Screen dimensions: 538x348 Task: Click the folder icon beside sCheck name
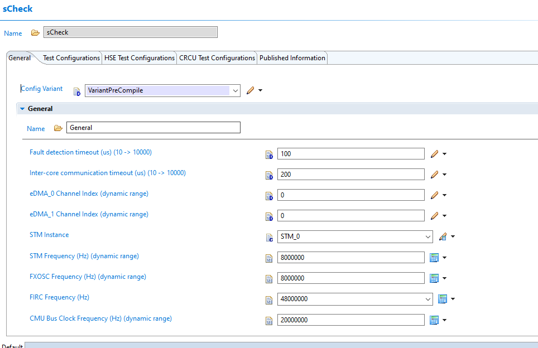click(35, 33)
